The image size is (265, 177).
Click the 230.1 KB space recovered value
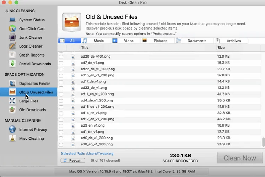pyautogui.click(x=180, y=155)
